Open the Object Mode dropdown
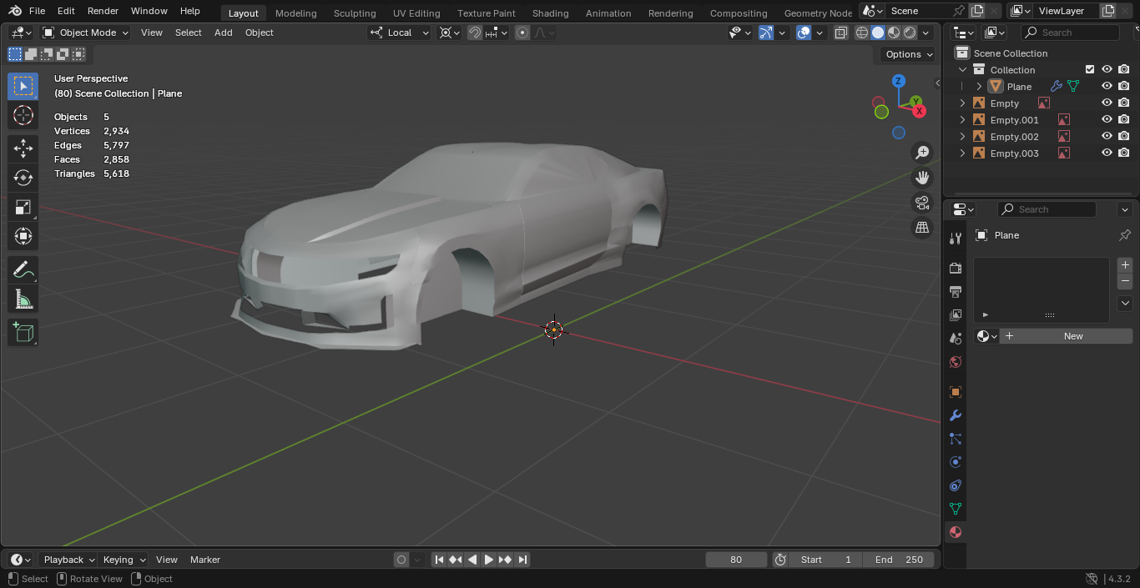The image size is (1140, 588). click(86, 33)
